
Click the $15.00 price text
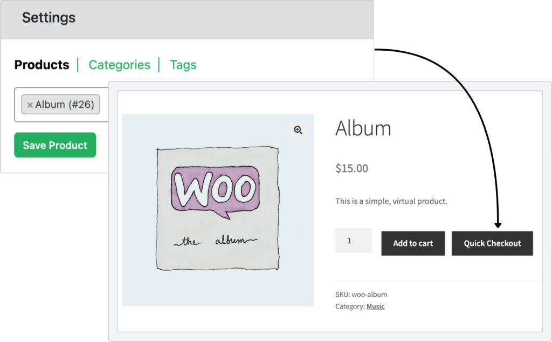tap(351, 168)
